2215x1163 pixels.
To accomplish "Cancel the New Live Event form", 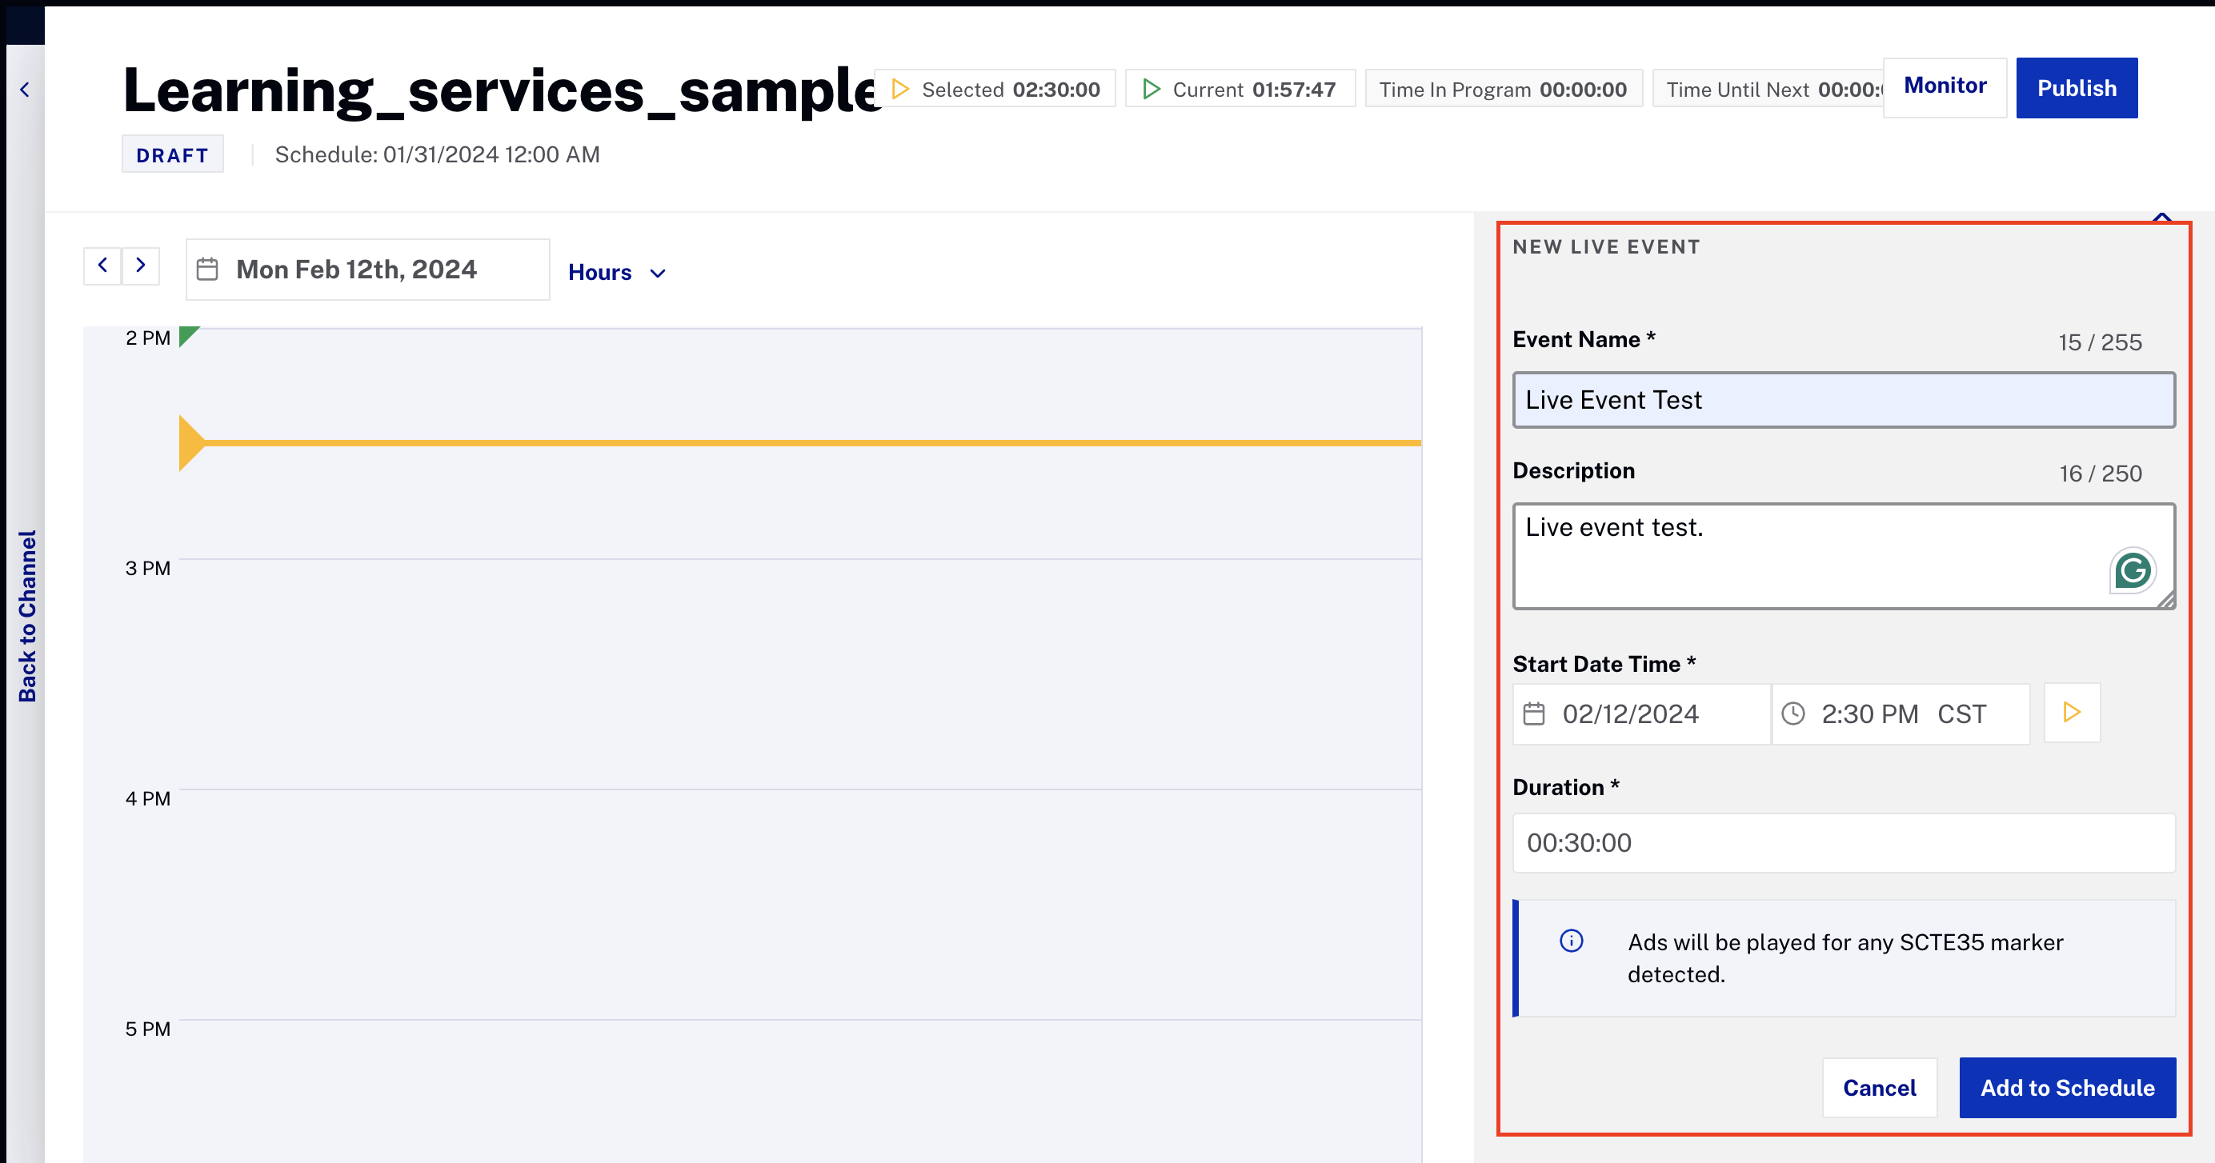I will pos(1880,1087).
